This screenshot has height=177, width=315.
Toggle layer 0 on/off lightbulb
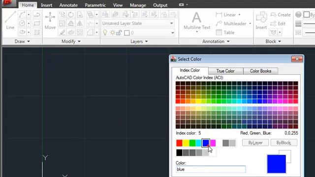(105, 32)
